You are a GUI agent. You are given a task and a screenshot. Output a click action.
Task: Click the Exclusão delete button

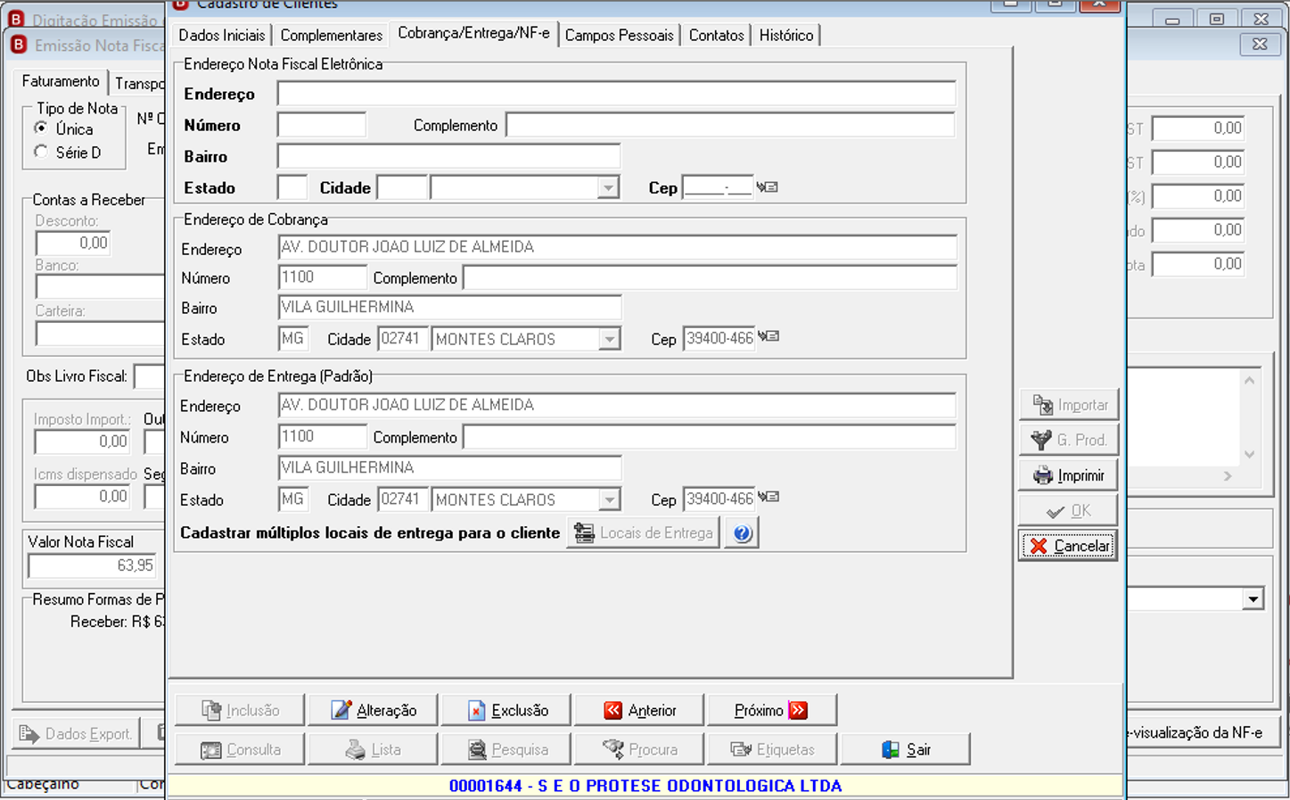[506, 711]
